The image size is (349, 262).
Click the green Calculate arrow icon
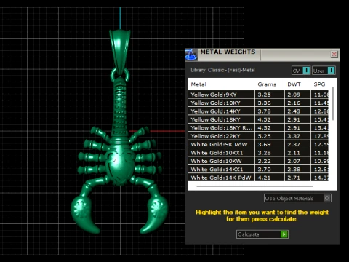[284, 234]
